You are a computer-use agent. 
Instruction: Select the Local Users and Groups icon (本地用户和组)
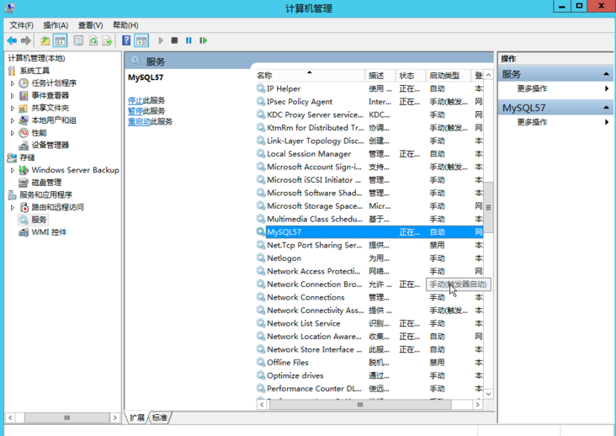point(24,120)
